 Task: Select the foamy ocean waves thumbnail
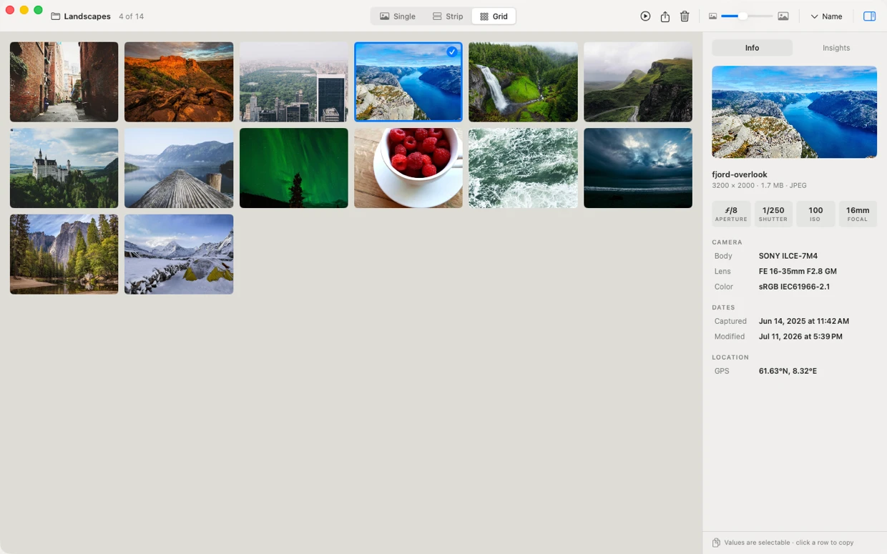point(523,168)
